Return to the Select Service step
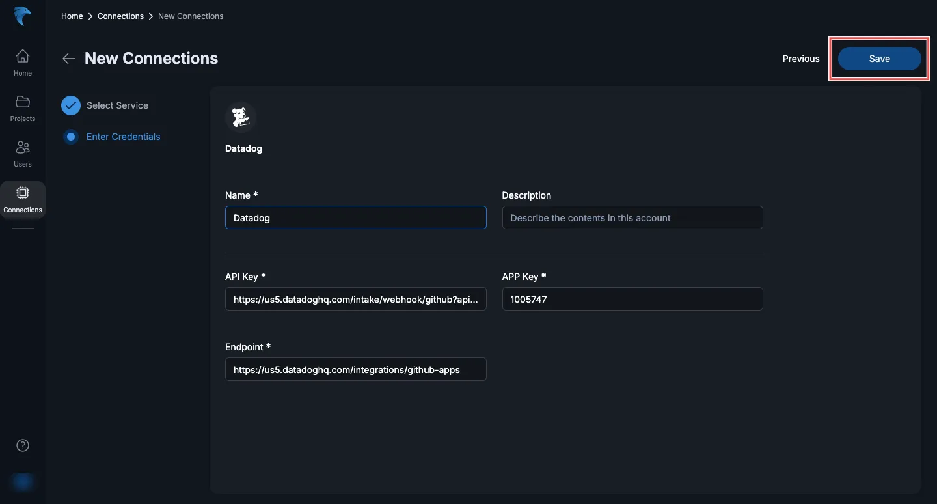The image size is (937, 504). tap(117, 105)
